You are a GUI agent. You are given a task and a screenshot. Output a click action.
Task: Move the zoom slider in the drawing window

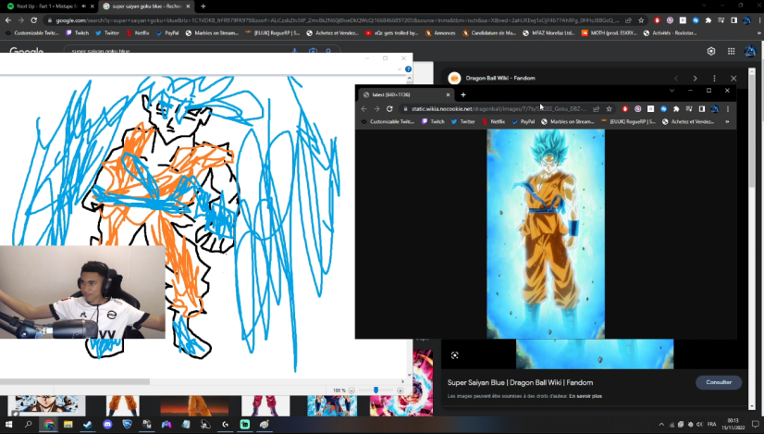pyautogui.click(x=376, y=391)
